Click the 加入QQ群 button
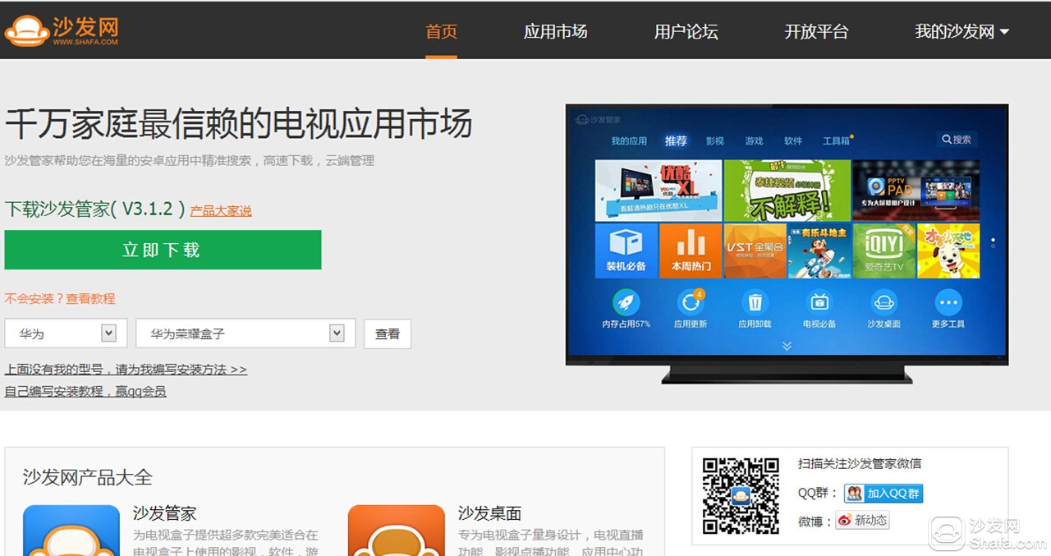The image size is (1051, 556). pos(883,494)
